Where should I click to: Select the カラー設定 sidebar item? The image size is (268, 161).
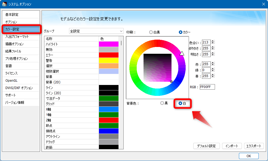tap(21, 29)
